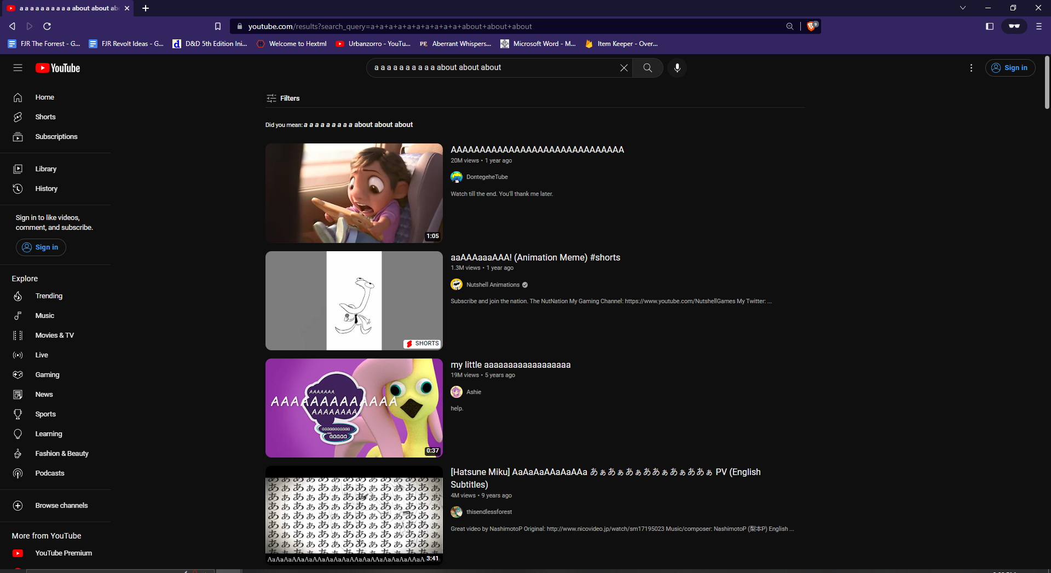Viewport: 1051px width, 573px height.
Task: Open the Trending explore section
Action: pos(49,296)
